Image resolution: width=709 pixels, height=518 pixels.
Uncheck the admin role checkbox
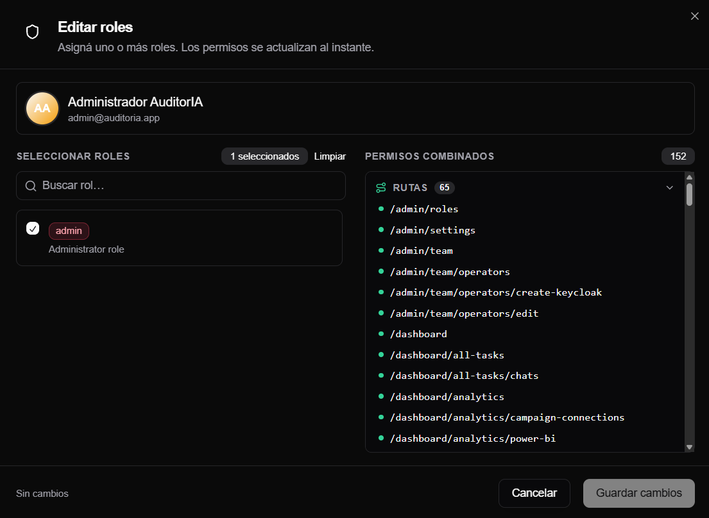coord(33,228)
